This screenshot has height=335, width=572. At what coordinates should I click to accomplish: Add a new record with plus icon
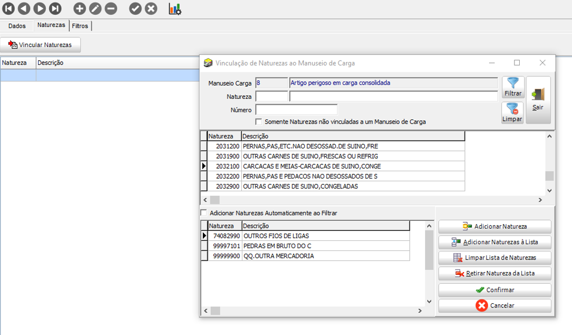(79, 8)
